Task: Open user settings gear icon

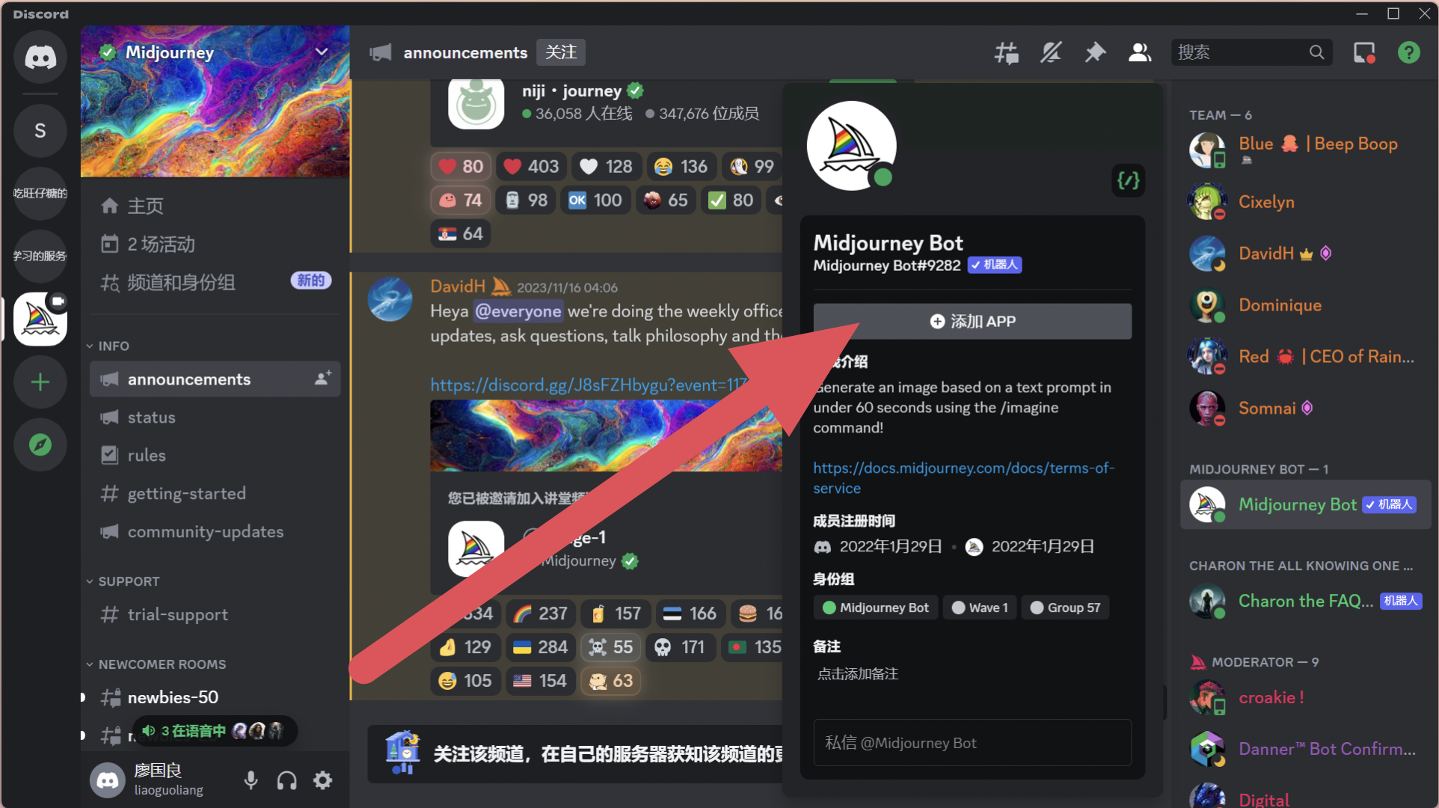Action: point(322,780)
